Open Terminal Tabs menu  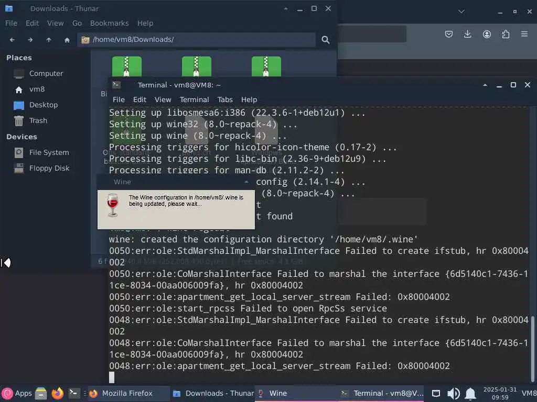[225, 100]
